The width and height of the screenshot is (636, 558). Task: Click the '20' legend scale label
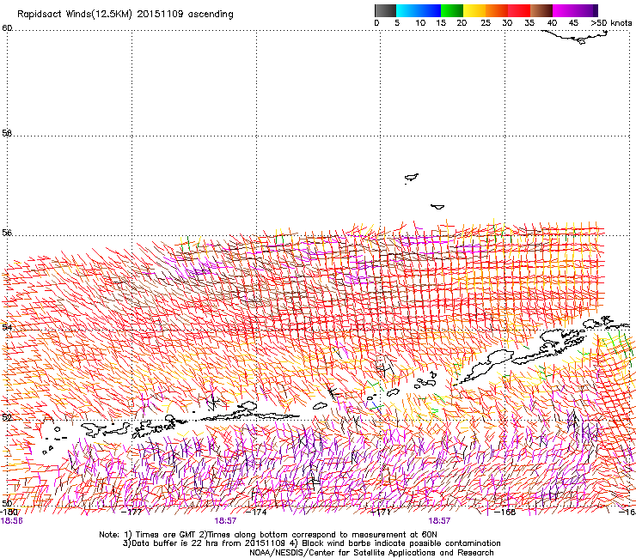(x=462, y=23)
